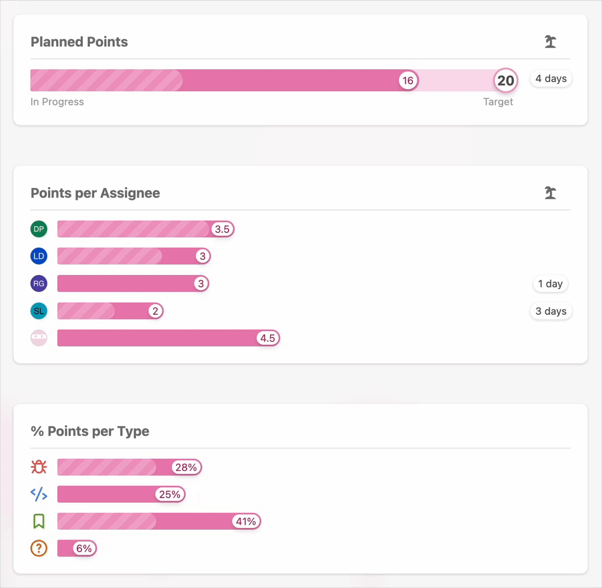Click the 20 Target marker badge
The width and height of the screenshot is (602, 588).
(505, 80)
